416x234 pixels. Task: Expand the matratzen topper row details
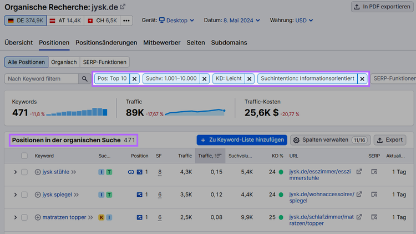tap(16, 217)
